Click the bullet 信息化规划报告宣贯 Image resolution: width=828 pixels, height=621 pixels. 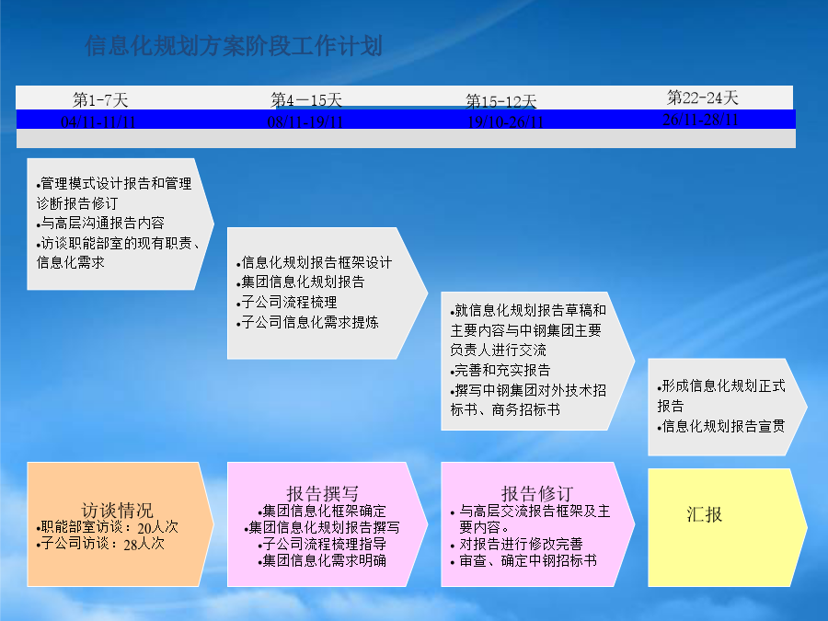point(721,426)
